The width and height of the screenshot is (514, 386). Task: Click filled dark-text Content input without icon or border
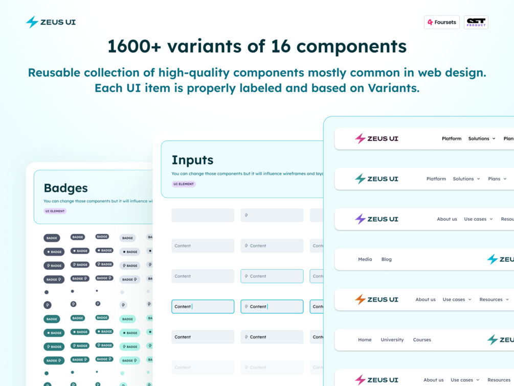pos(203,337)
